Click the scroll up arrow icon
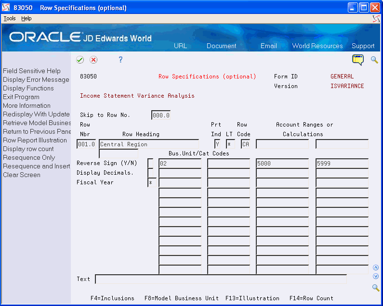This screenshot has width=383, height=306. [376, 268]
